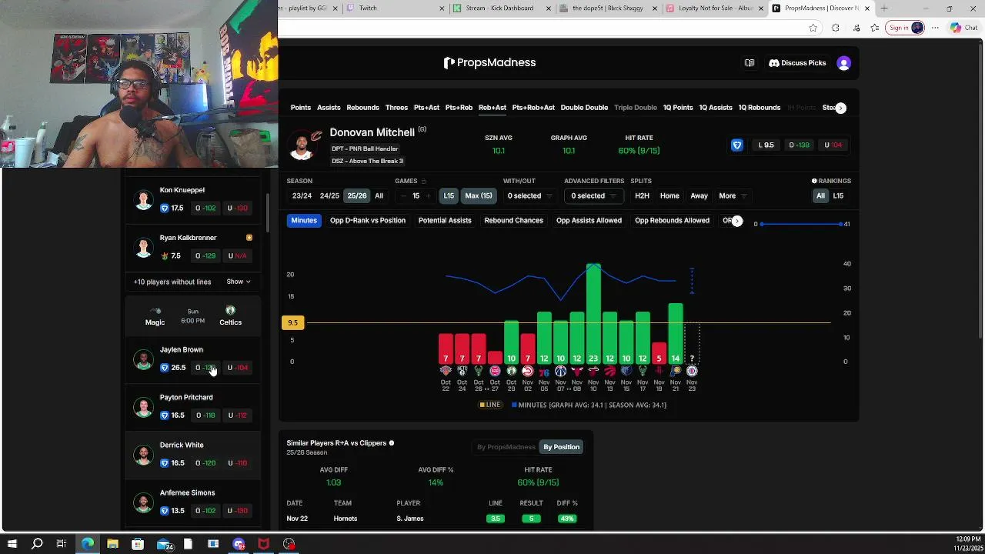Open the Advanced Filters 0 selected dropdown
Image resolution: width=985 pixels, height=554 pixels.
593,196
